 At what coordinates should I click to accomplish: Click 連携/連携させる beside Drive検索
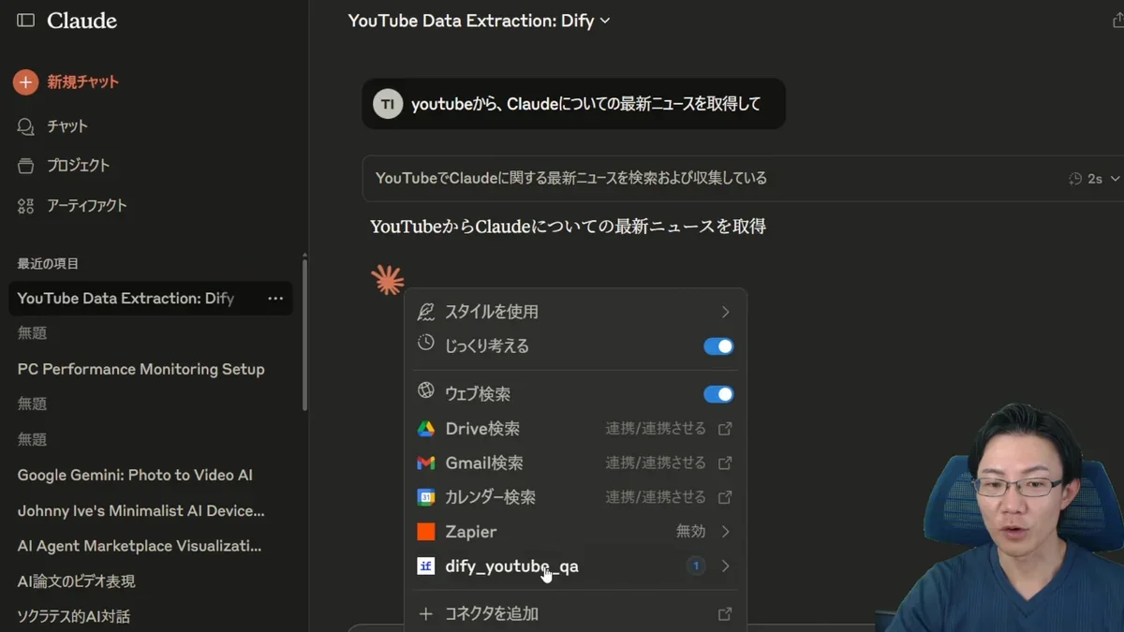(656, 428)
